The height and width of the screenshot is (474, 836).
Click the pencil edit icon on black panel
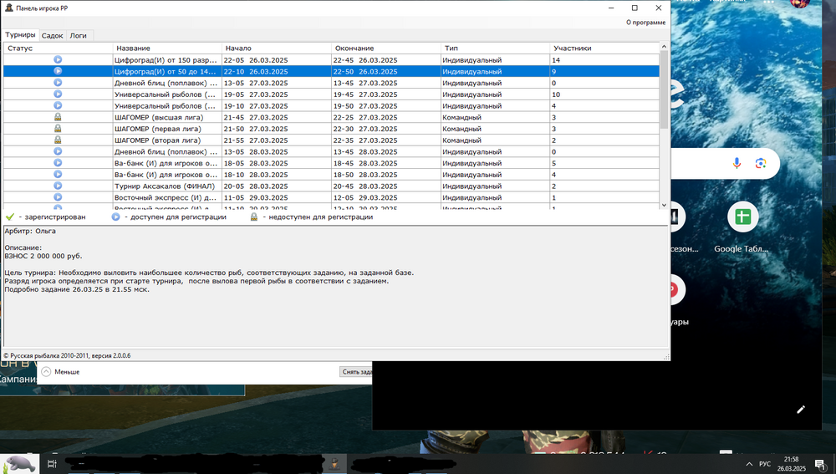coord(801,409)
